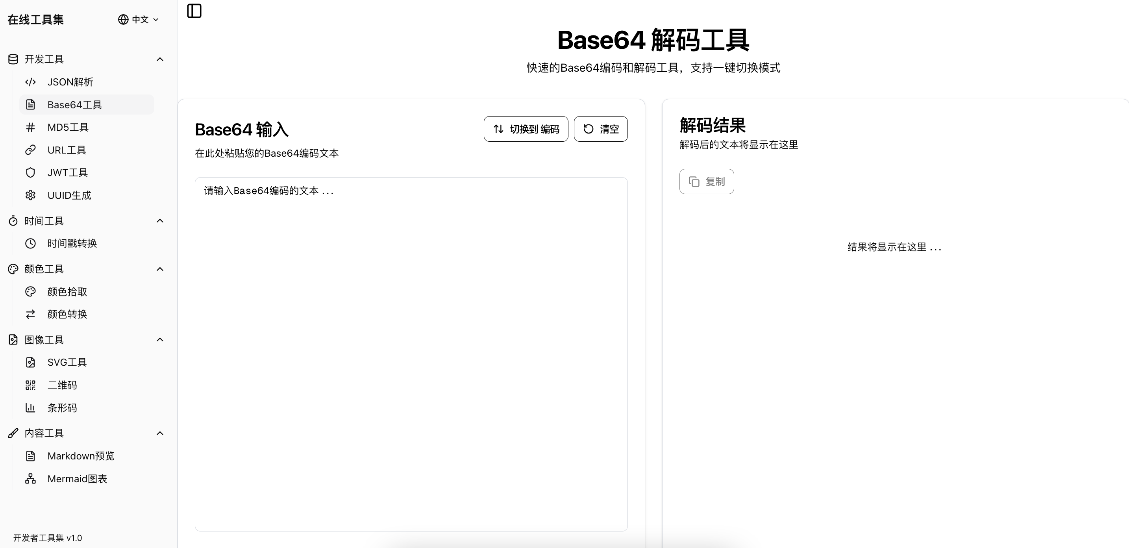Click the network icon beside Mermaid图表
Viewport: 1129px width, 548px height.
[30, 479]
